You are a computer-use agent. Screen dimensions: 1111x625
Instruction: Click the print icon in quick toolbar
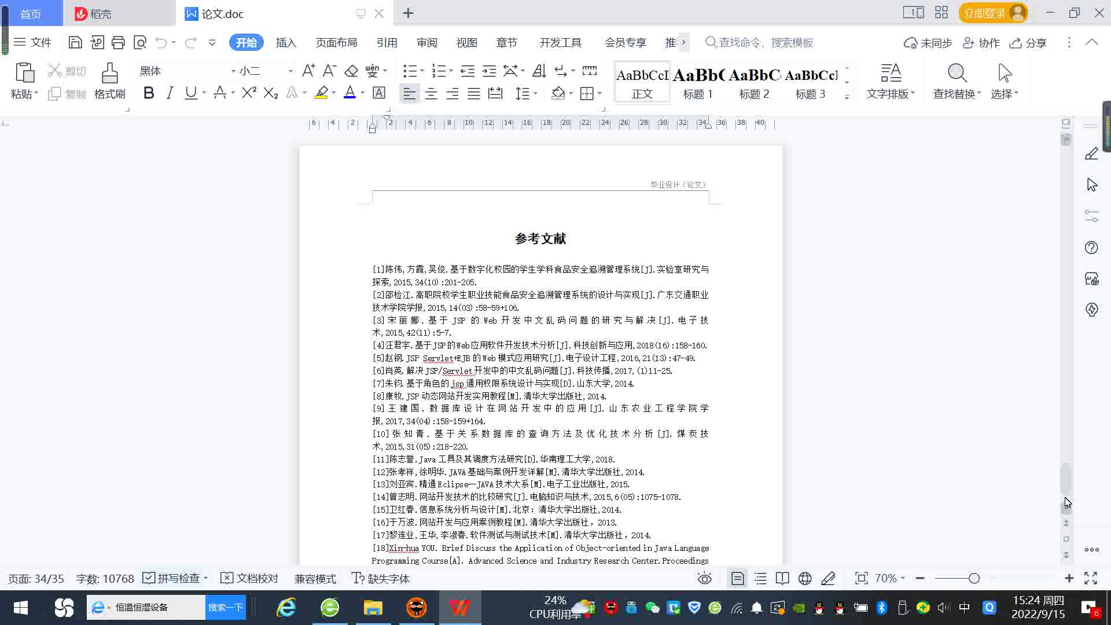click(118, 42)
